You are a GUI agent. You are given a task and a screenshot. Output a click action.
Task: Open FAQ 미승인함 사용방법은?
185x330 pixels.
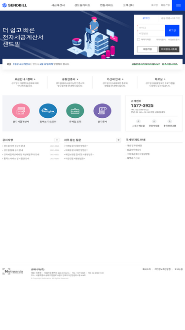(75, 159)
